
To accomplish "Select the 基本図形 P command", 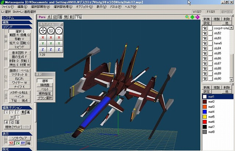I will click(x=19, y=53).
